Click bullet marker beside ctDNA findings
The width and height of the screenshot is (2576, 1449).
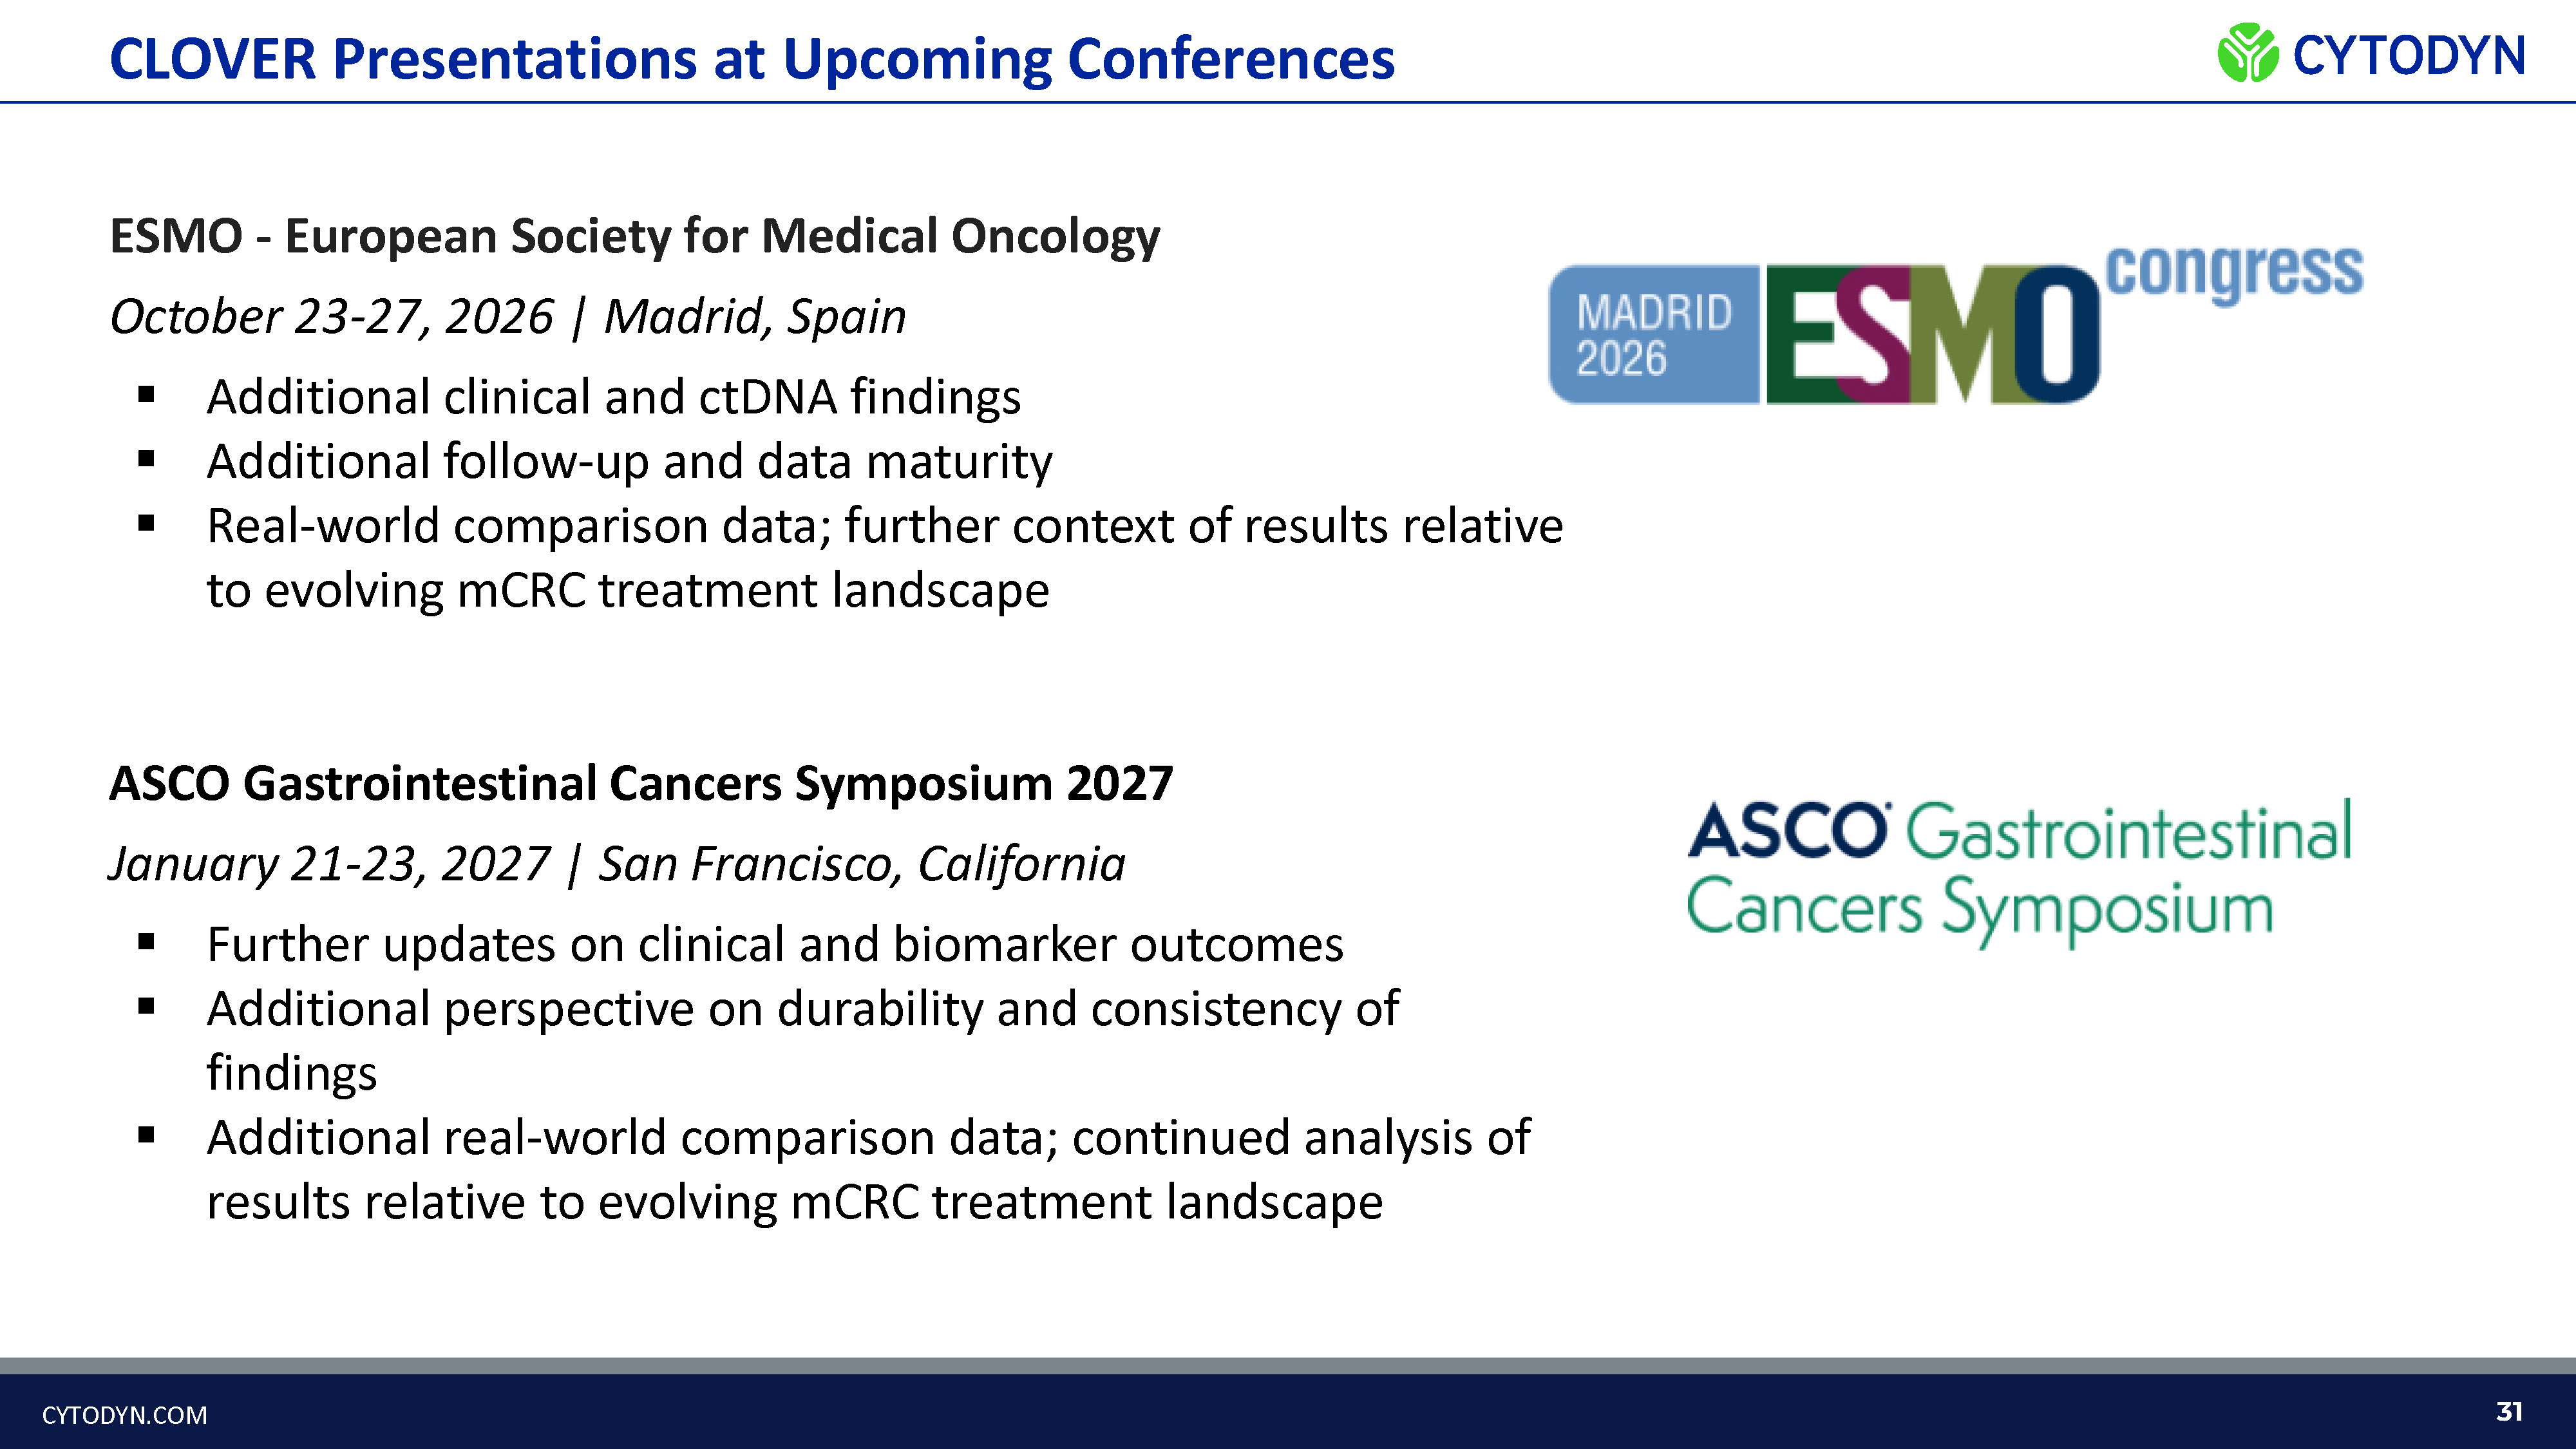(x=147, y=395)
